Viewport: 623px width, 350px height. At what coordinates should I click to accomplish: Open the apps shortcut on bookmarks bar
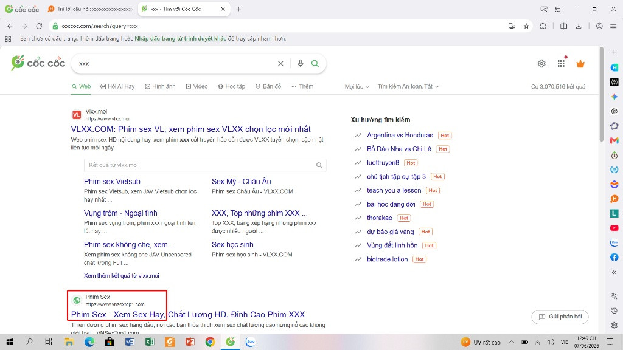point(8,39)
